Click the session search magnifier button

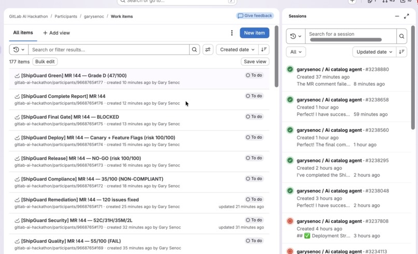click(x=401, y=36)
